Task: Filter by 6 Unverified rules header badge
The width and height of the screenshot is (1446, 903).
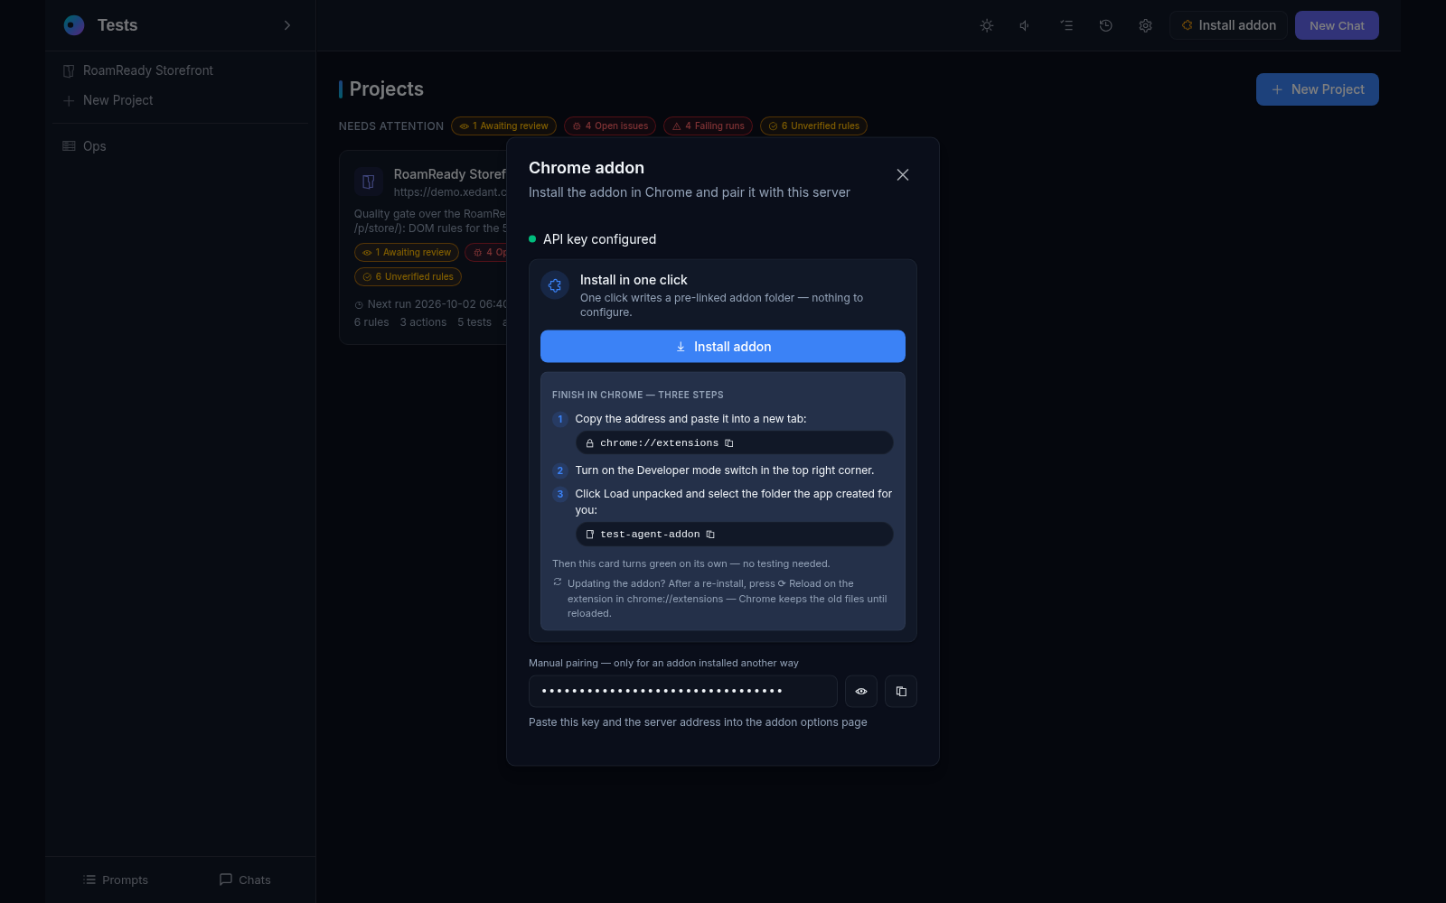Action: click(x=813, y=126)
